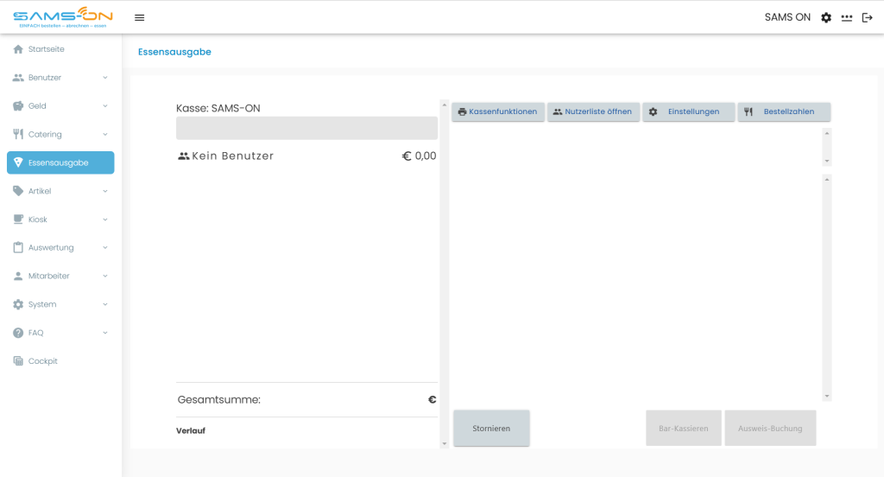This screenshot has height=477, width=884.
Task: Click the SAMS-ON logo
Action: point(62,17)
